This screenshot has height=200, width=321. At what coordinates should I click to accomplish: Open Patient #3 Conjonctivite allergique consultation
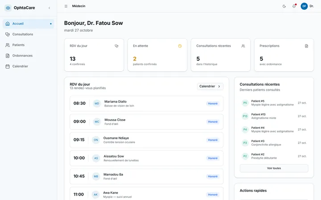(274, 143)
